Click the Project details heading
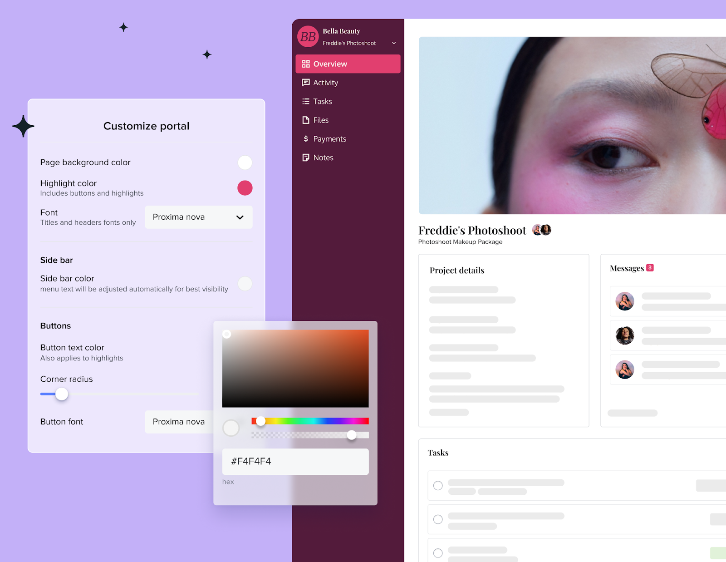Viewport: 726px width, 562px height. [x=457, y=271]
